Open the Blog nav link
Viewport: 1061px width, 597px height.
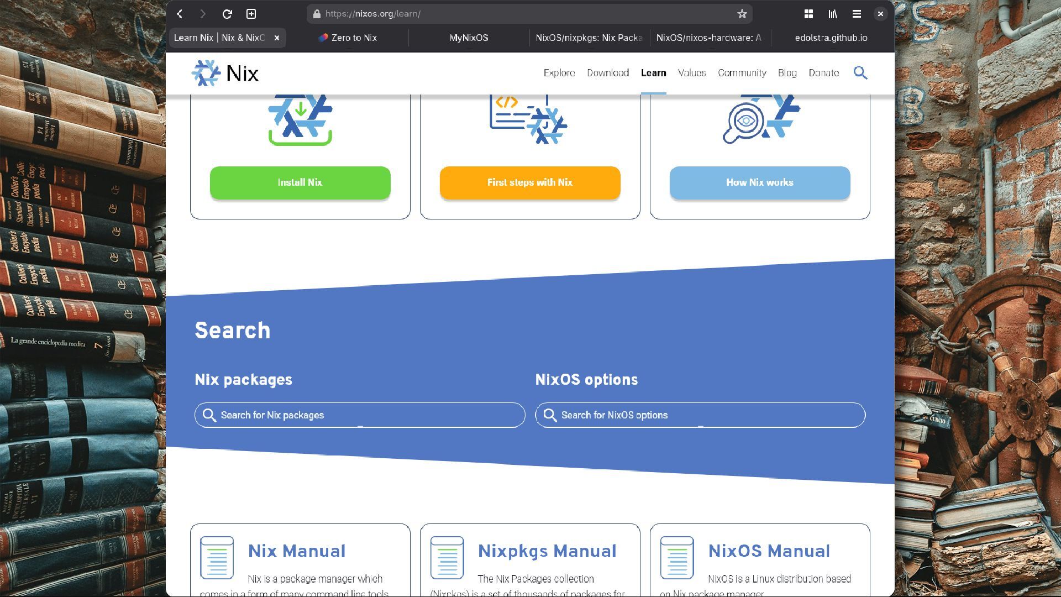[787, 73]
